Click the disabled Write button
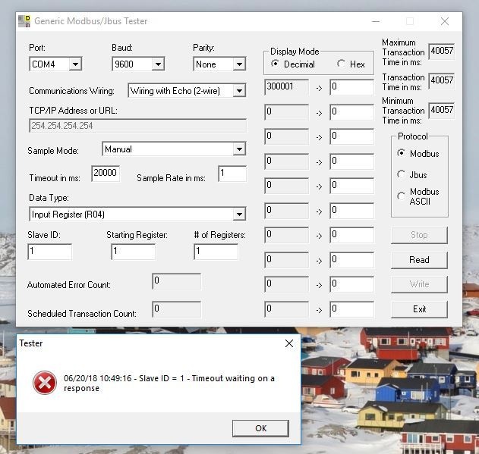The image size is (479, 454). point(419,284)
